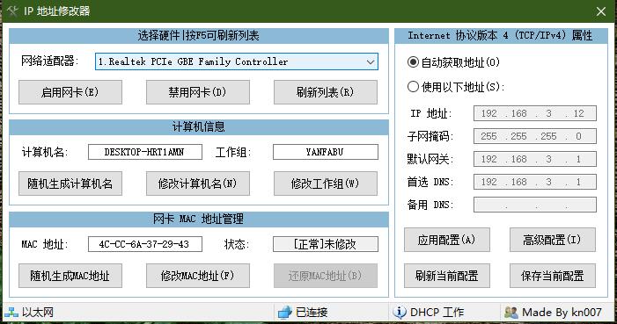The width and height of the screenshot is (617, 324).
Task: Select 使用以下地址(S) radio button
Action: (x=413, y=86)
